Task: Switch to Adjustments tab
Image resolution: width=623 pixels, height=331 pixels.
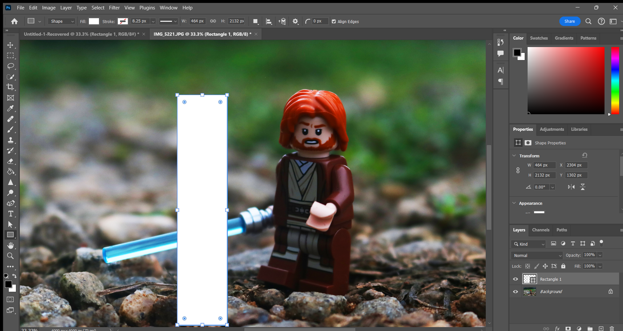Action: tap(552, 129)
